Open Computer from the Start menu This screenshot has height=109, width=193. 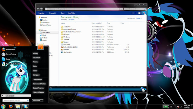pyautogui.click(x=36, y=75)
